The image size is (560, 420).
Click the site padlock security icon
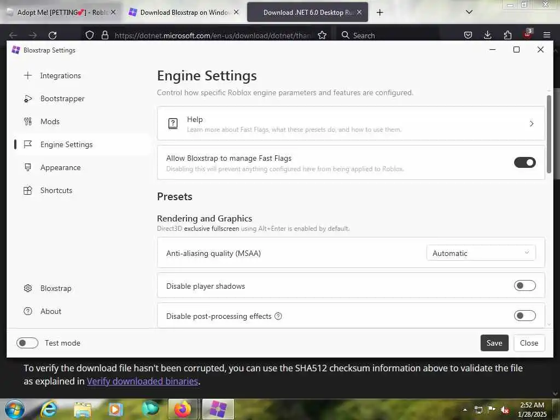104,35
